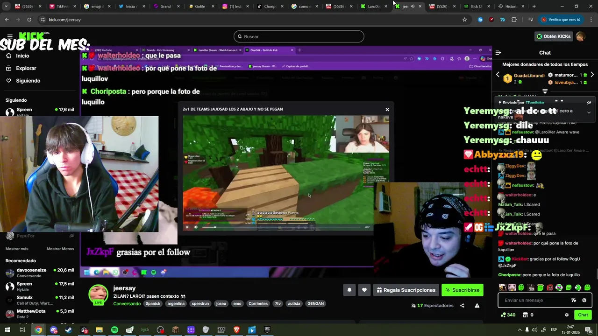The height and width of the screenshot is (336, 598).
Task: Open davooxeneize recommended channel
Action: [39, 273]
